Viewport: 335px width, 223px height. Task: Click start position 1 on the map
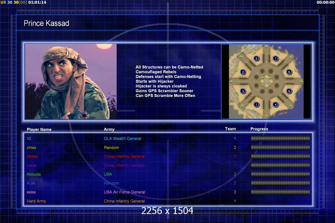pyautogui.click(x=256, y=104)
